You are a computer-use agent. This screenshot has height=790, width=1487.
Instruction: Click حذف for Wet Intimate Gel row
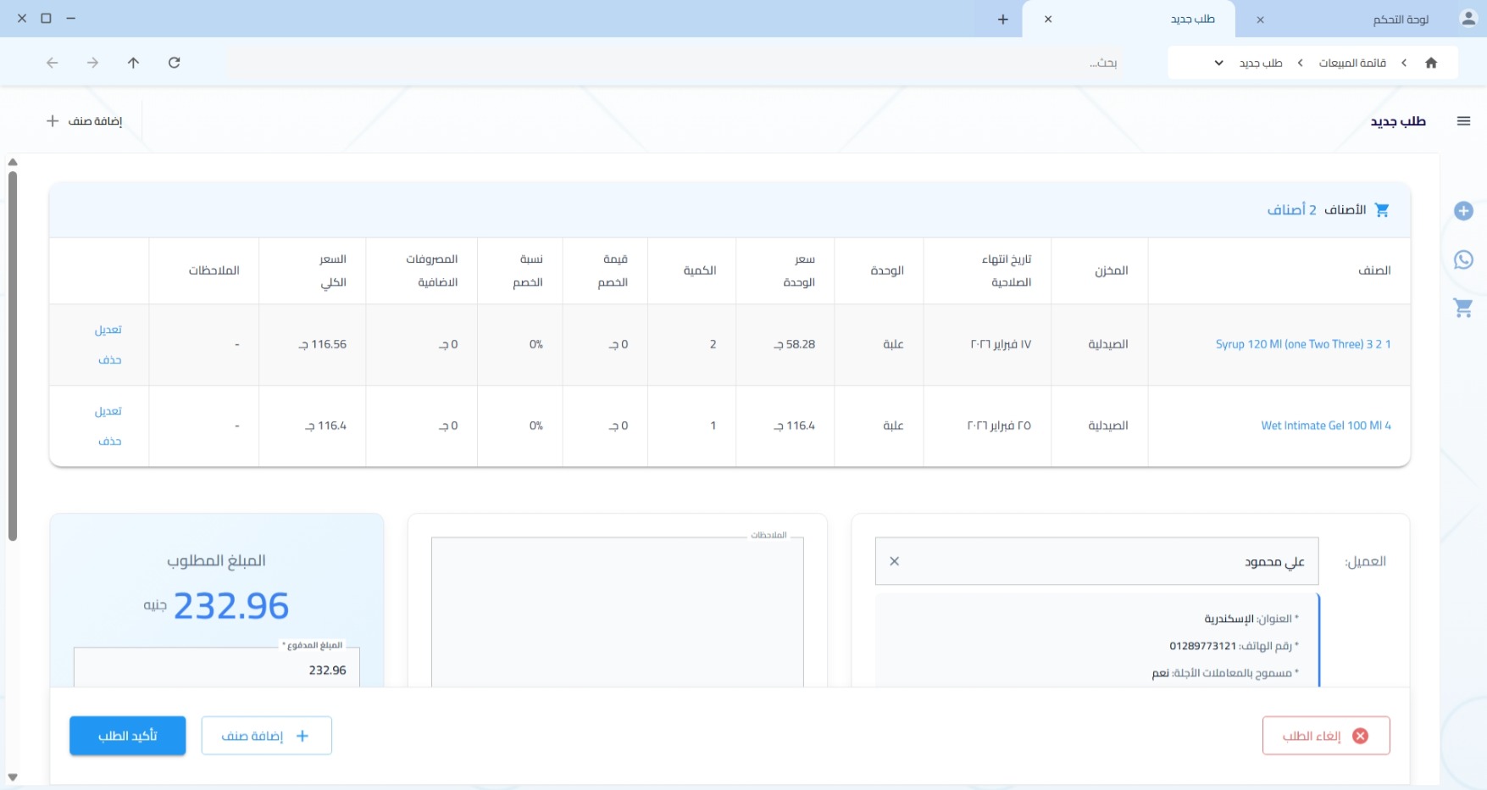pos(110,442)
